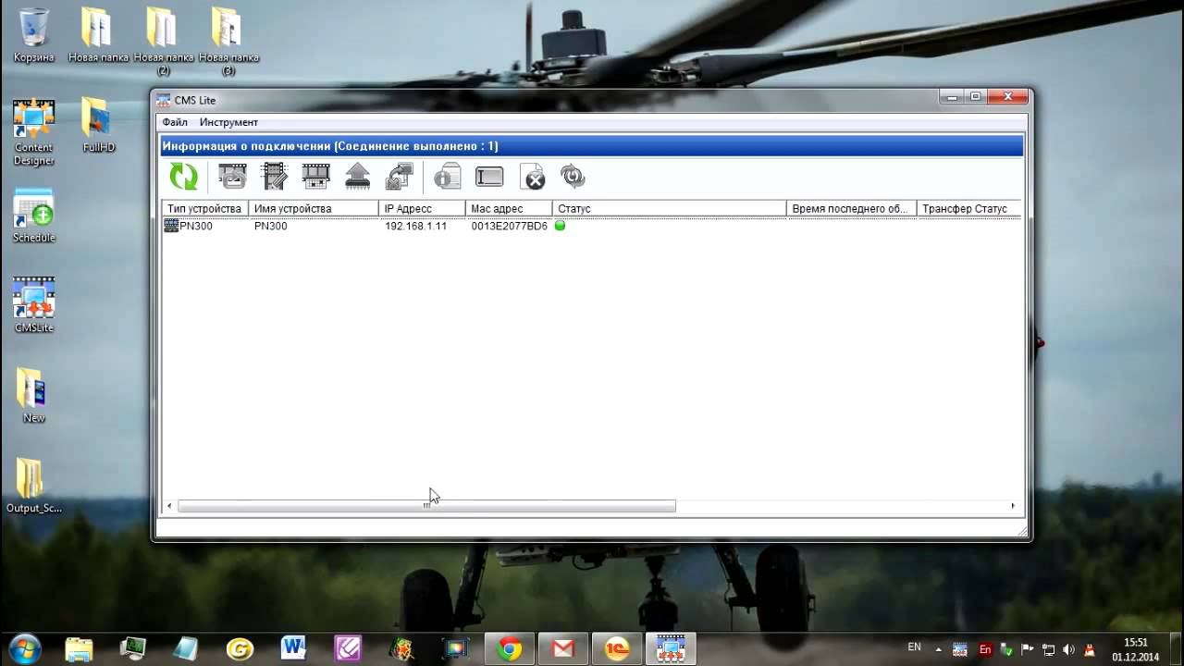Sort by Мас адрес column header
This screenshot has height=666, width=1184.
click(509, 209)
